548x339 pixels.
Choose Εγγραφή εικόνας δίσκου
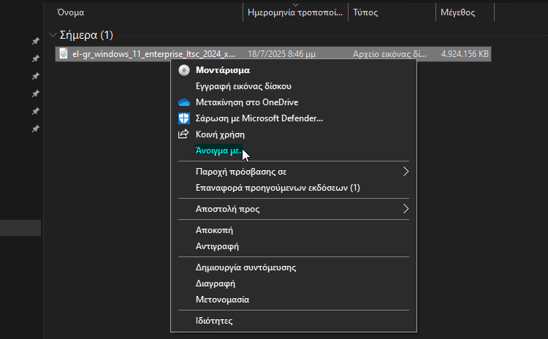[x=243, y=86]
